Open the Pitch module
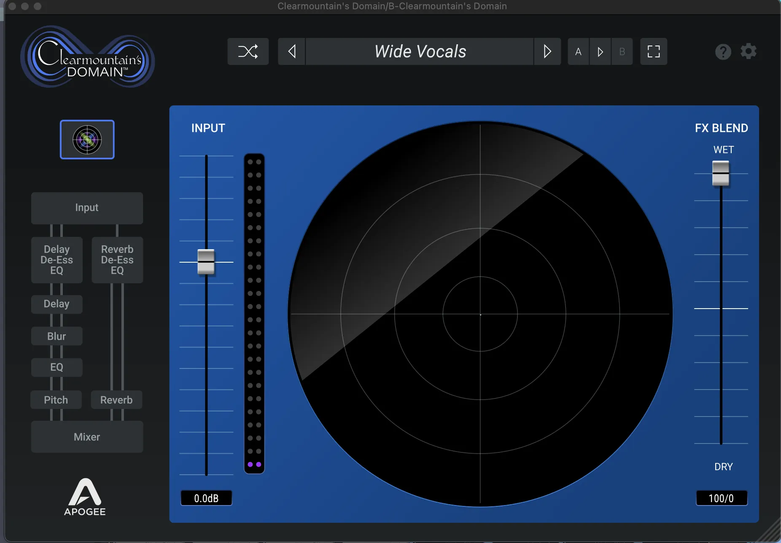The width and height of the screenshot is (781, 543). pos(56,400)
